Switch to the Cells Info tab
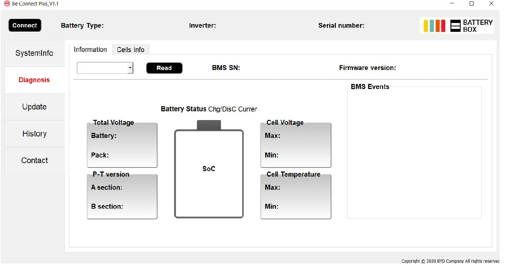The width and height of the screenshot is (505, 266). [x=131, y=50]
